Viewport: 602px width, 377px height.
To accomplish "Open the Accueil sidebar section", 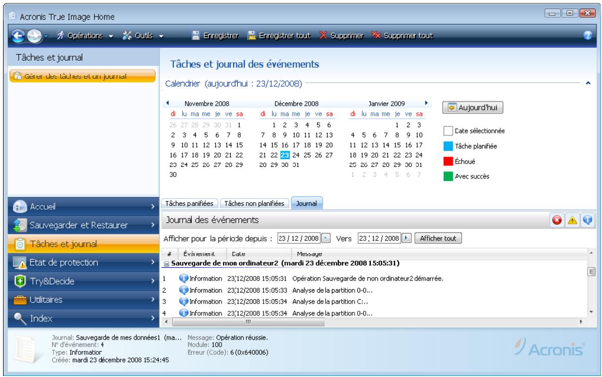I will pos(83,206).
